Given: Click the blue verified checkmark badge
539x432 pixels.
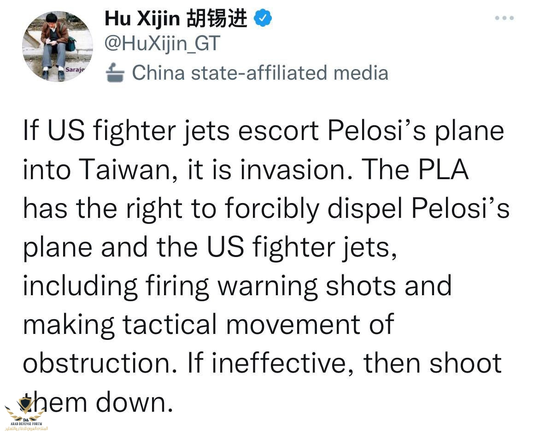Looking at the screenshot, I should 263,18.
